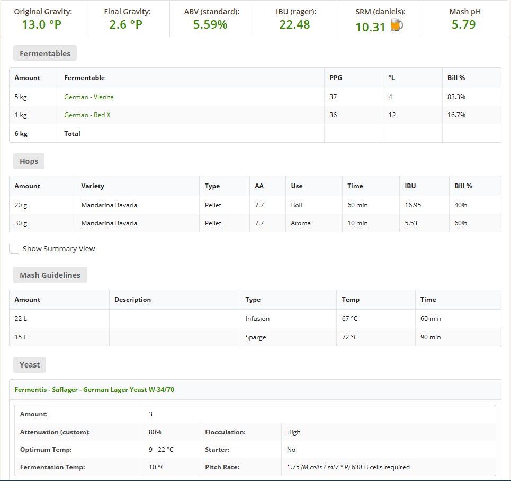Viewport: 511px width, 481px height.
Task: Open the German - Vienna fermentable link
Action: (x=89, y=97)
